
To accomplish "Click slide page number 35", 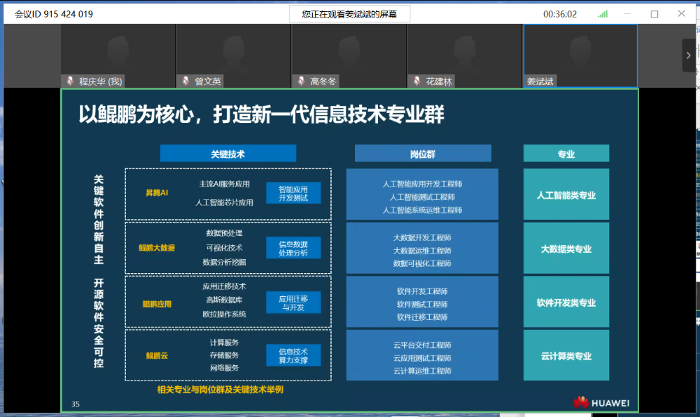I will point(76,404).
